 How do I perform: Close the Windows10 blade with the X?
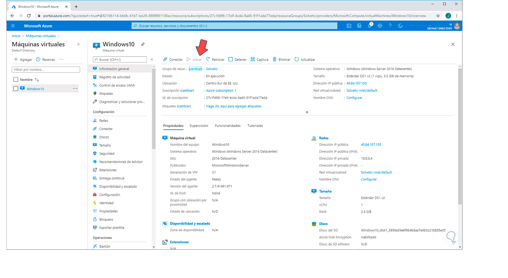pyautogui.click(x=453, y=44)
